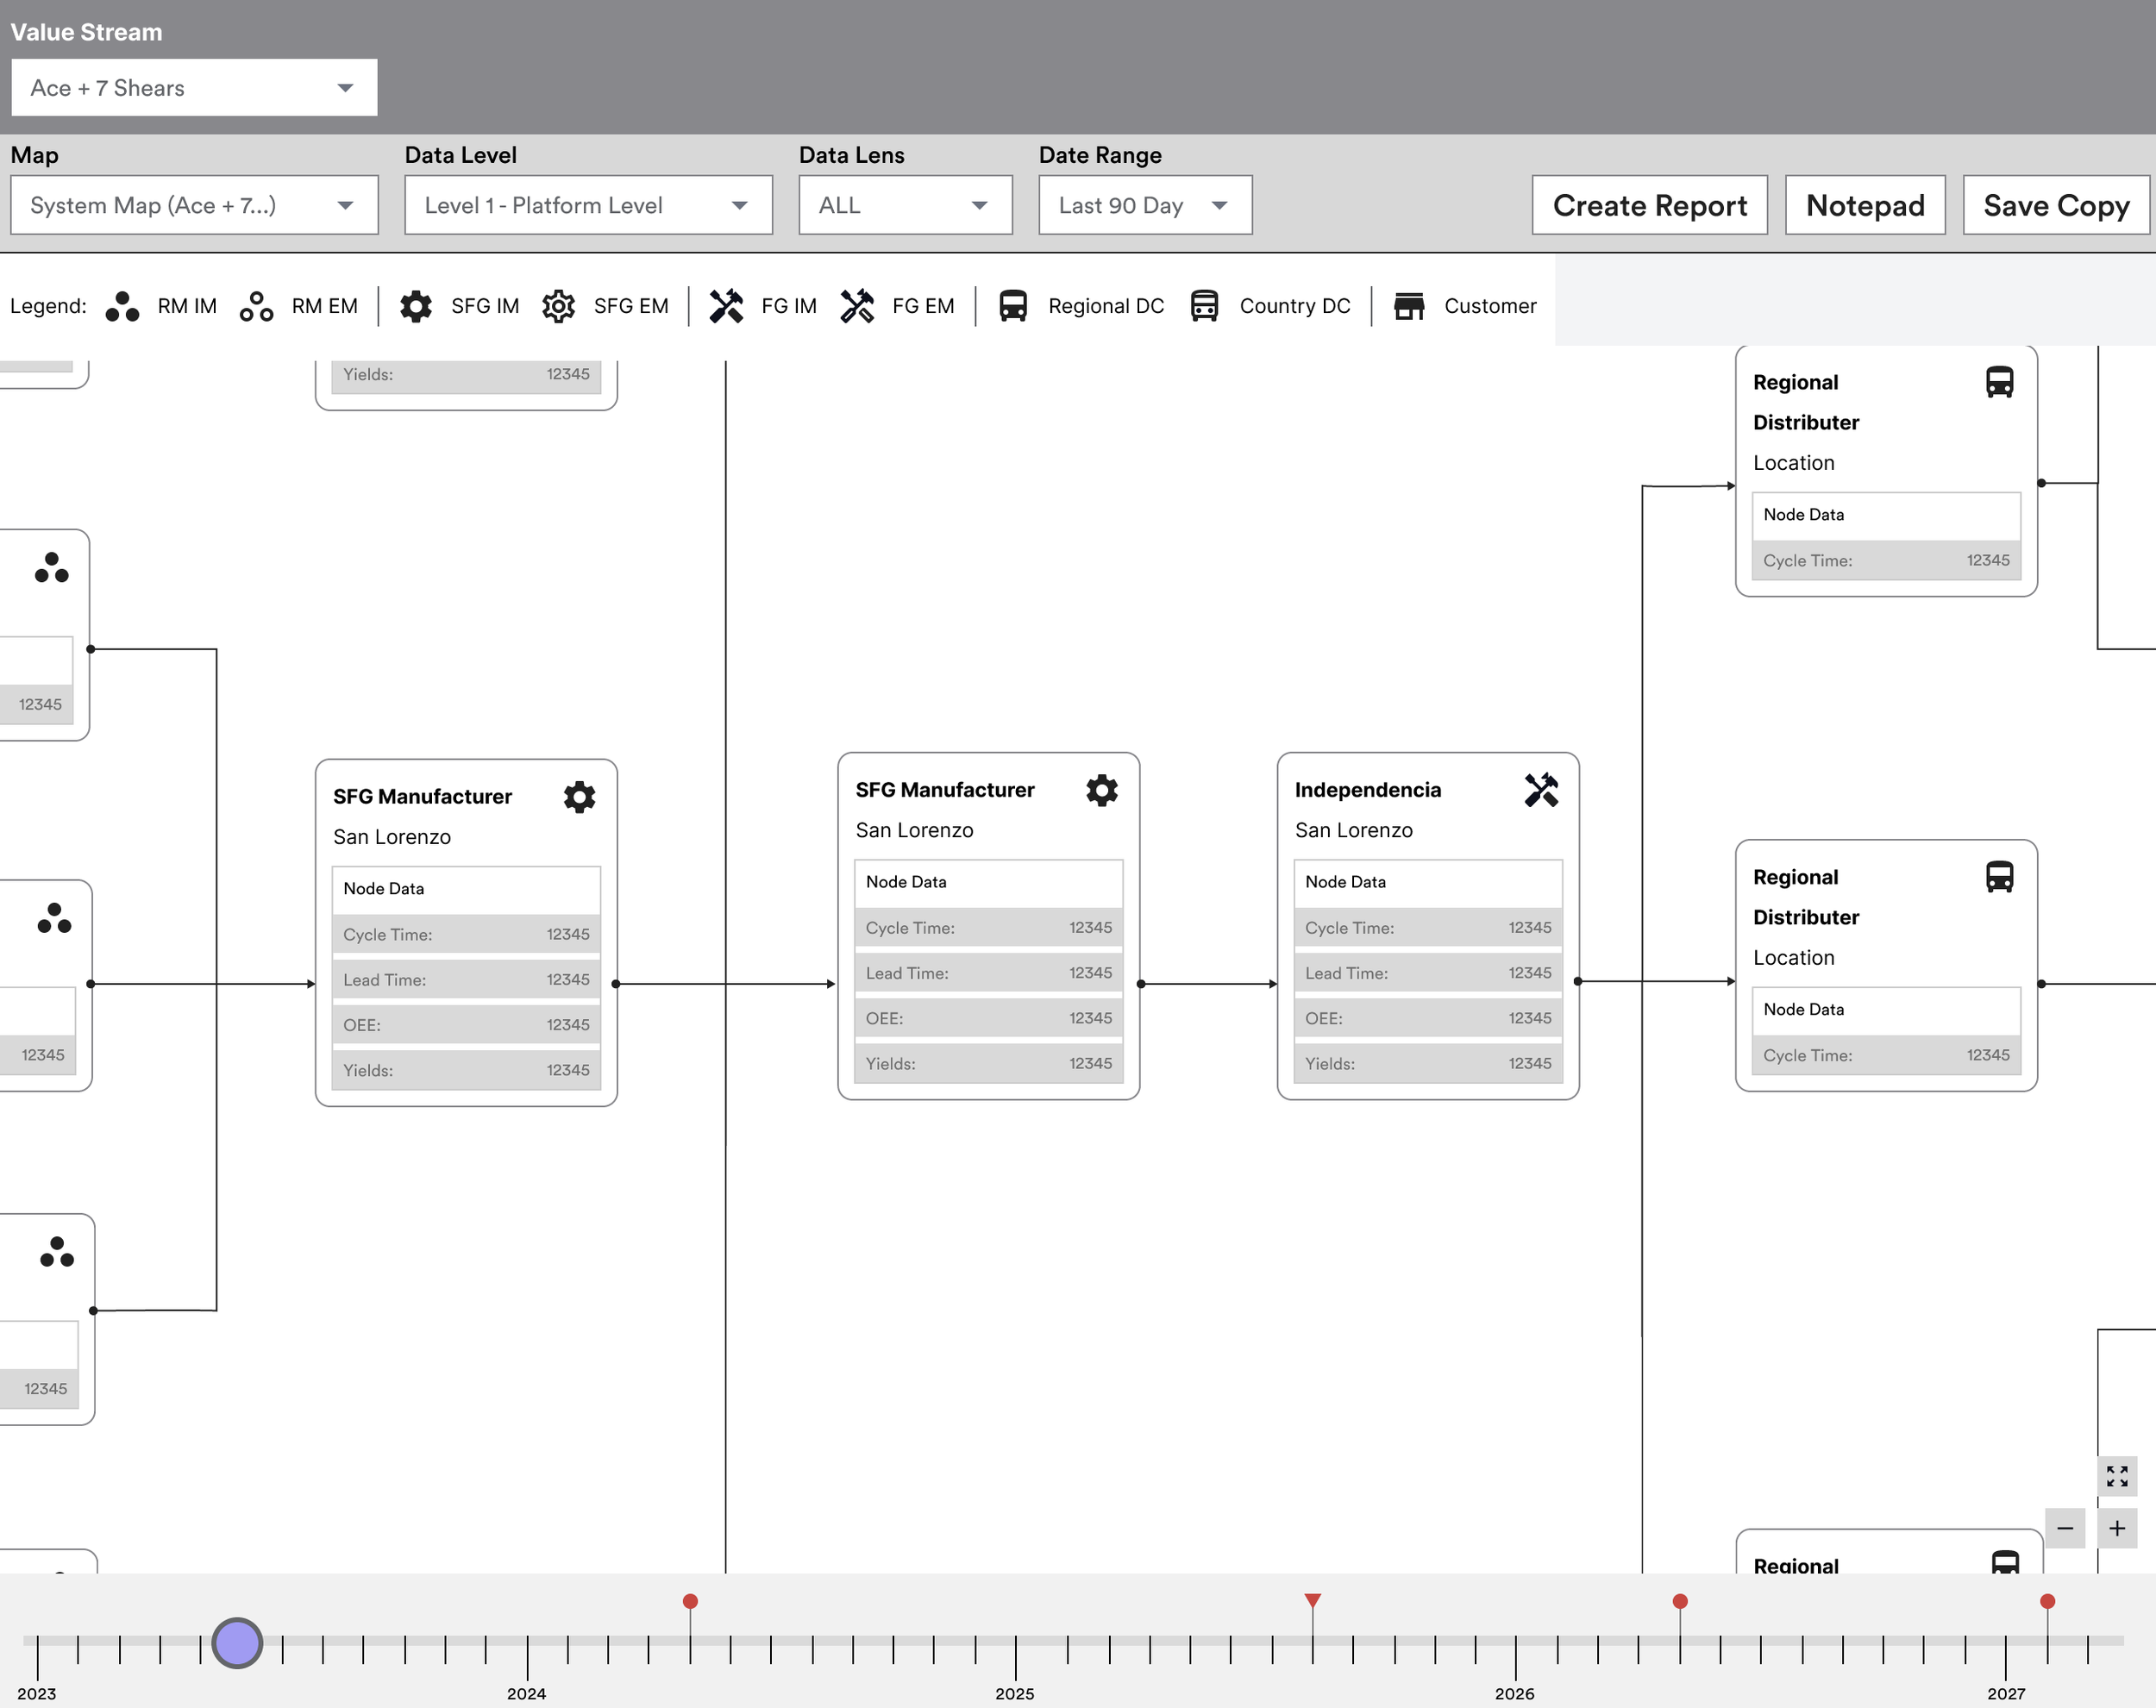Click the FG IM tools legend icon
Screen dimensions: 2156x1708
tap(726, 306)
